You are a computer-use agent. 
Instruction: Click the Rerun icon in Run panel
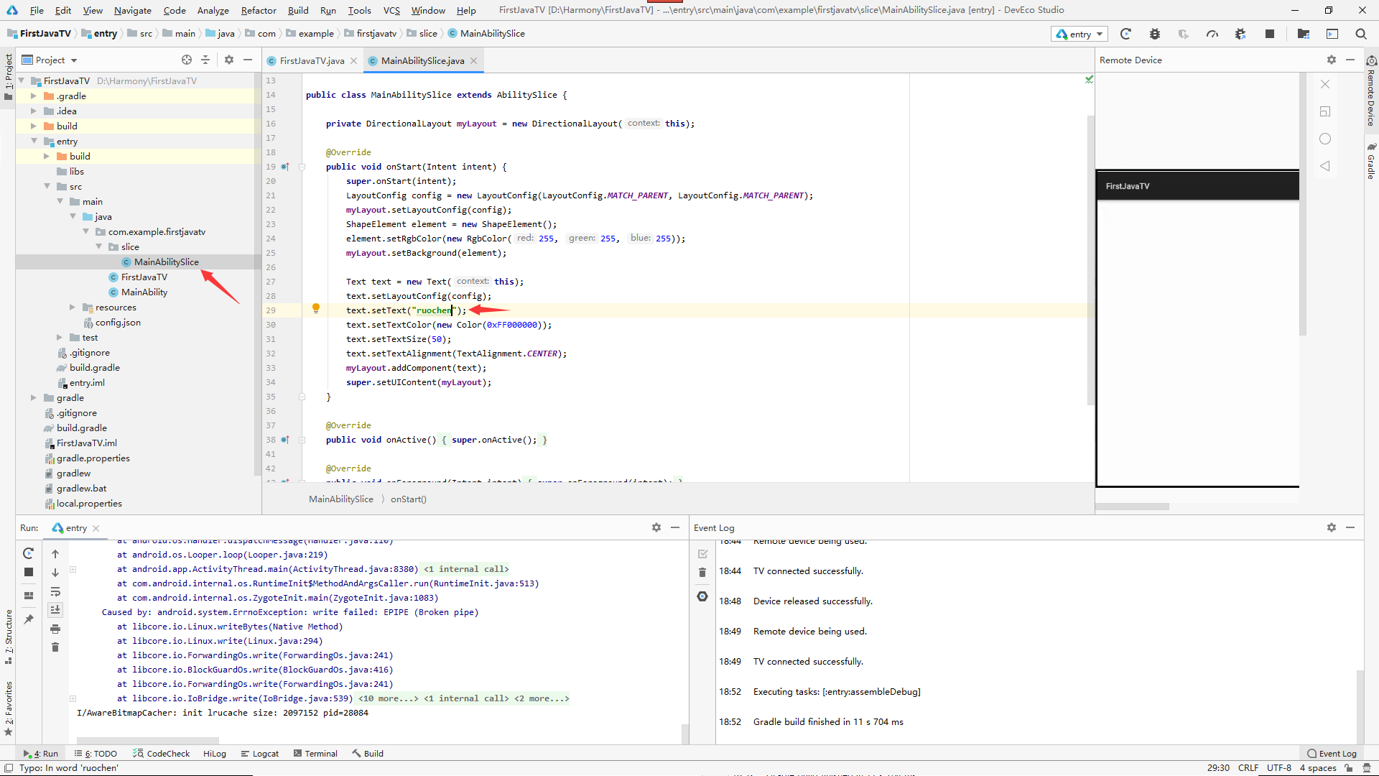pyautogui.click(x=28, y=553)
